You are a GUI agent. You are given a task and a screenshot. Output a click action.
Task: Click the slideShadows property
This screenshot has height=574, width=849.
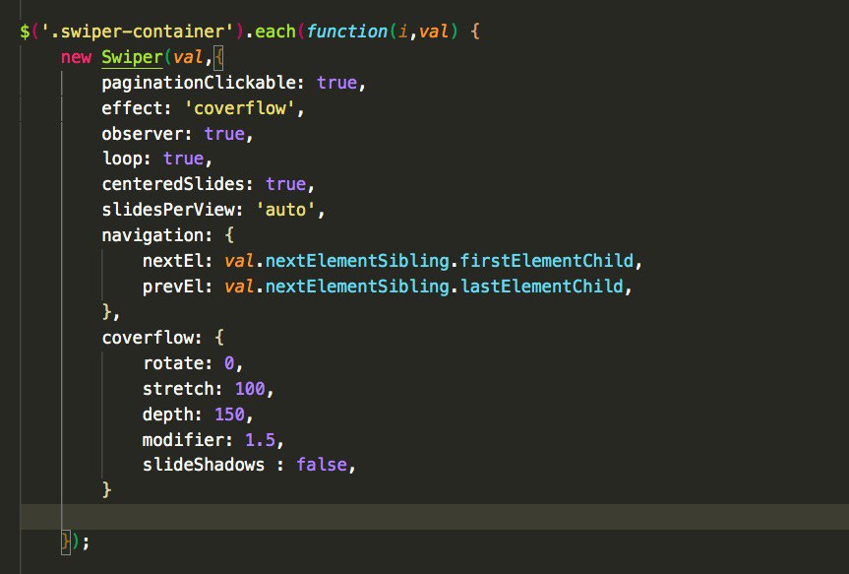pos(204,465)
